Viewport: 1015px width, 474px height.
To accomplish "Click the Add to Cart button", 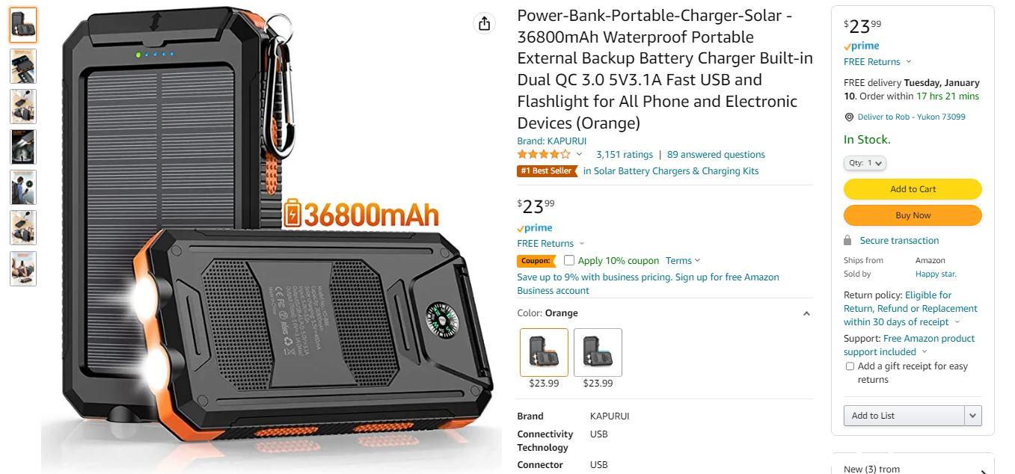I will [913, 189].
